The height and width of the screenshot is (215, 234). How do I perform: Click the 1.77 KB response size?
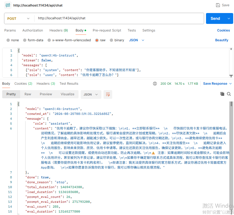pyautogui.click(x=193, y=84)
